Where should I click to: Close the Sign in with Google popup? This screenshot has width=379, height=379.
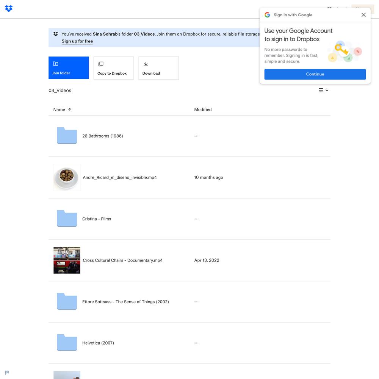pyautogui.click(x=363, y=15)
